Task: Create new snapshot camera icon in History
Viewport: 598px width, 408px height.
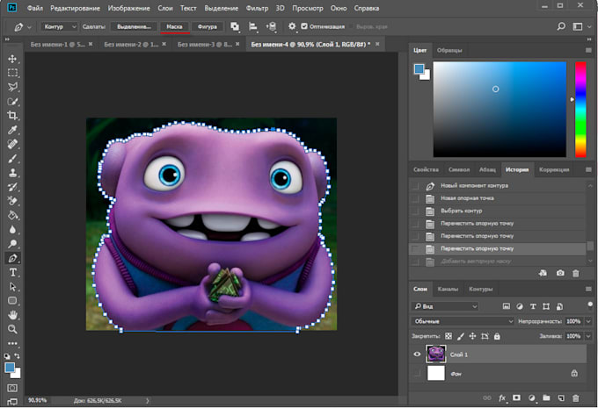Action: point(560,273)
